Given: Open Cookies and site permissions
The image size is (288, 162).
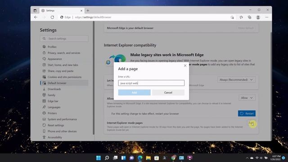Looking at the screenshot, I should 64,77.
